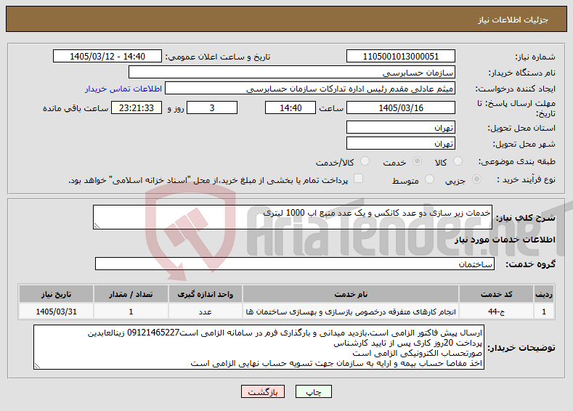Click the بازگشت (back) button
Viewport: 573px width, 411px height.
(263, 391)
